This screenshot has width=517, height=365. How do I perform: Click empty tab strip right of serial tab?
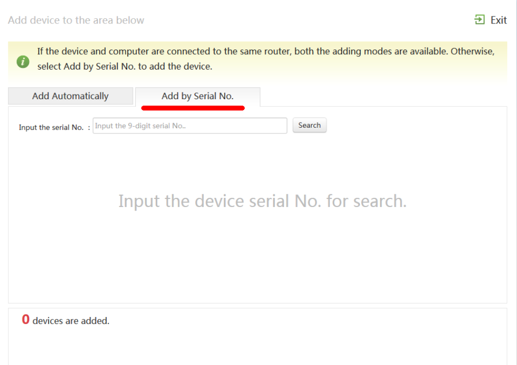[383, 97]
